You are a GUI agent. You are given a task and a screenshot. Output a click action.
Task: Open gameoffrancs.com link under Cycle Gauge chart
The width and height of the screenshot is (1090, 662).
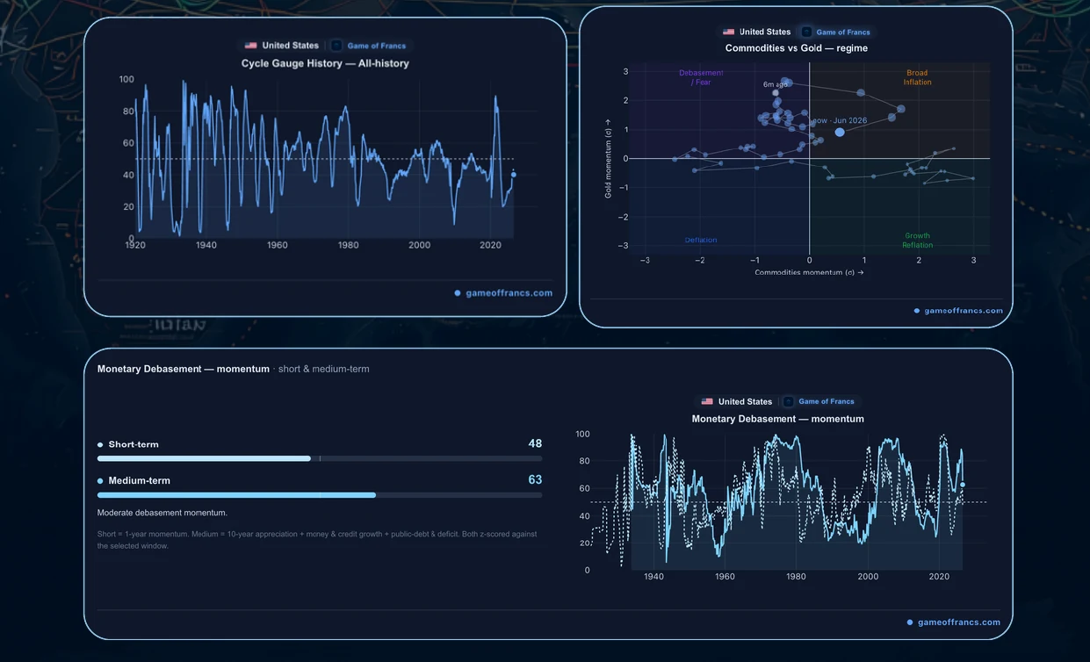503,293
